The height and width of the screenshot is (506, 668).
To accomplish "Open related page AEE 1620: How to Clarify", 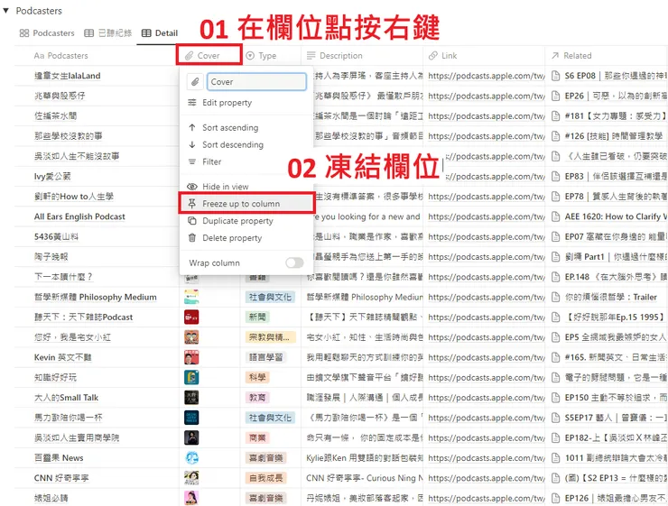I will pos(616,216).
